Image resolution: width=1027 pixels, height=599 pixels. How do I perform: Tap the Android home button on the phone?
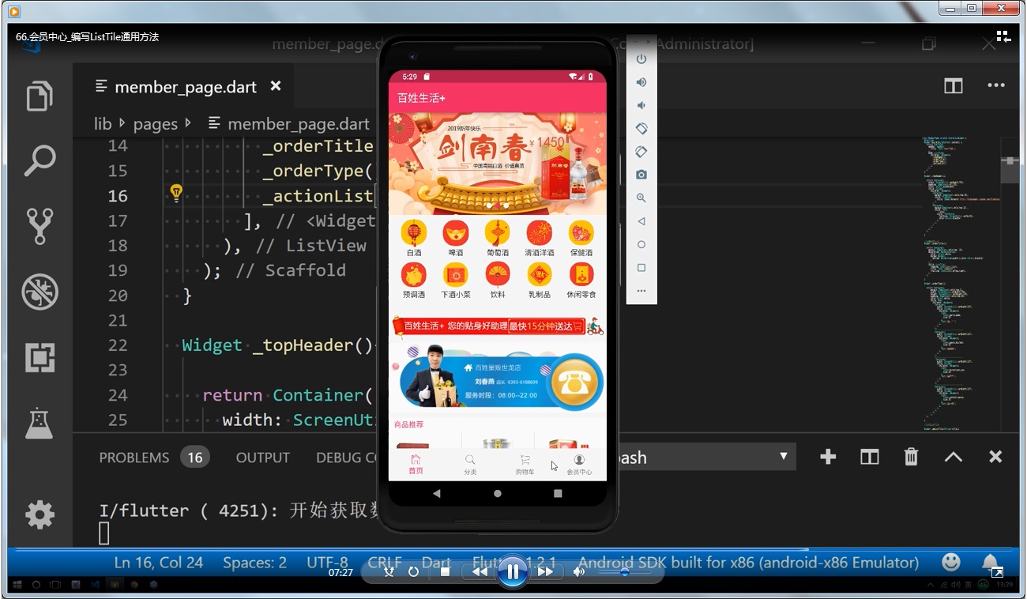coord(498,493)
